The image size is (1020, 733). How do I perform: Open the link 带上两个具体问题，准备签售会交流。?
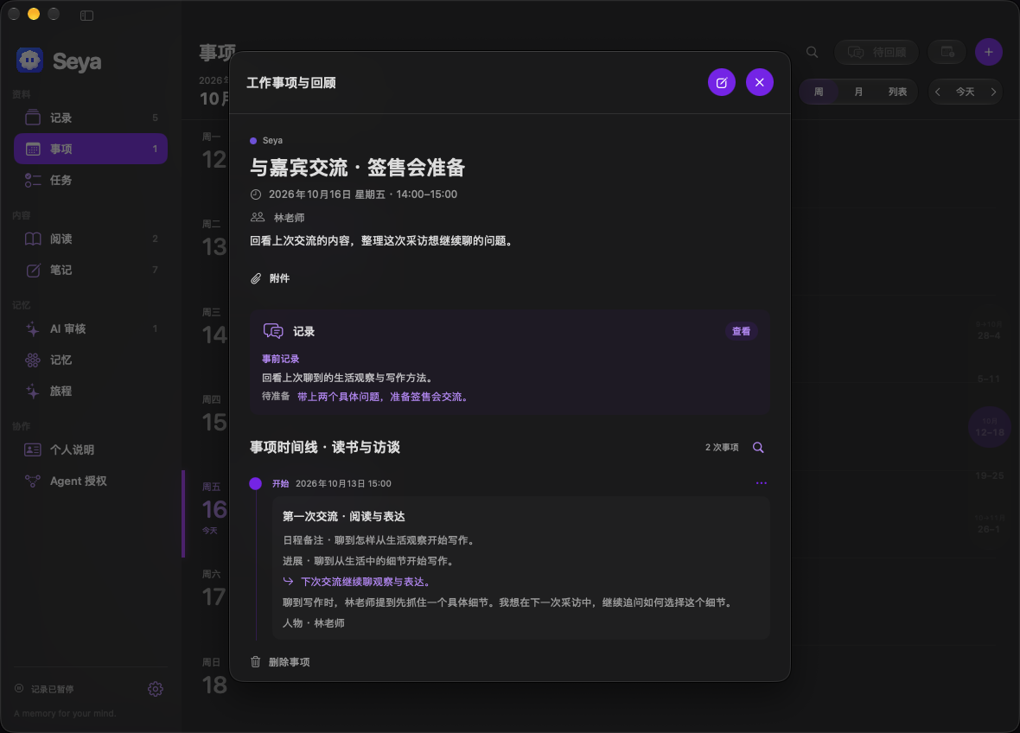(x=383, y=397)
